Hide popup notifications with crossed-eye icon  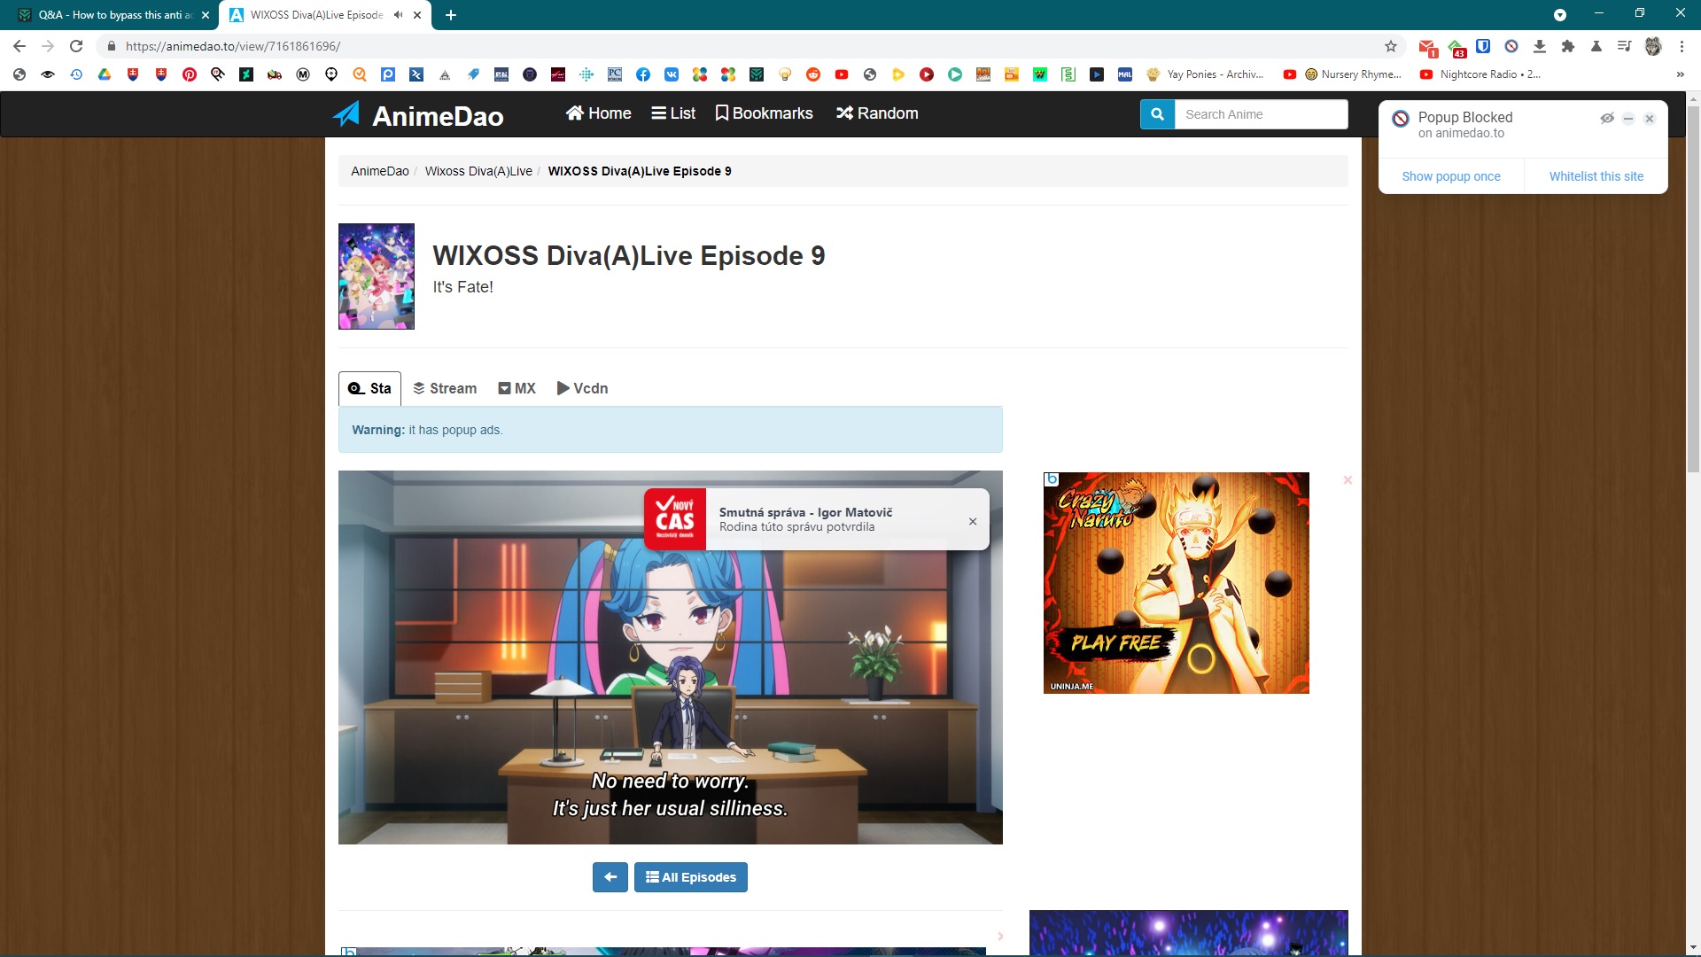[1606, 118]
